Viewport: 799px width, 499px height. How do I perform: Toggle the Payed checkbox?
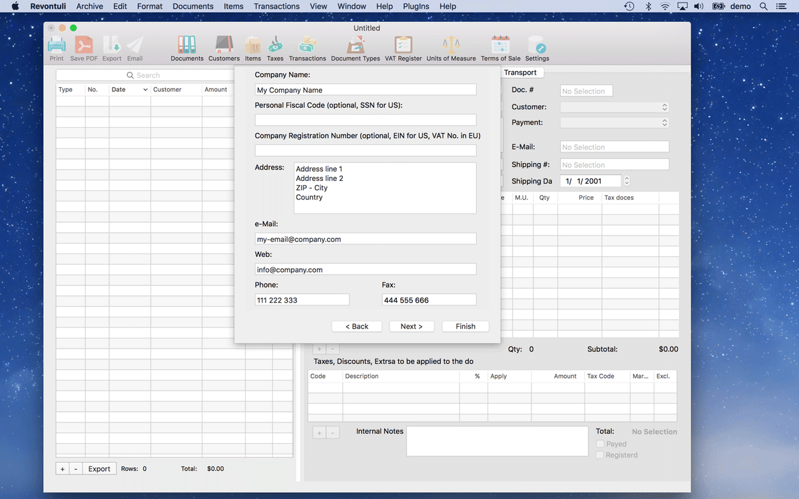(x=600, y=444)
